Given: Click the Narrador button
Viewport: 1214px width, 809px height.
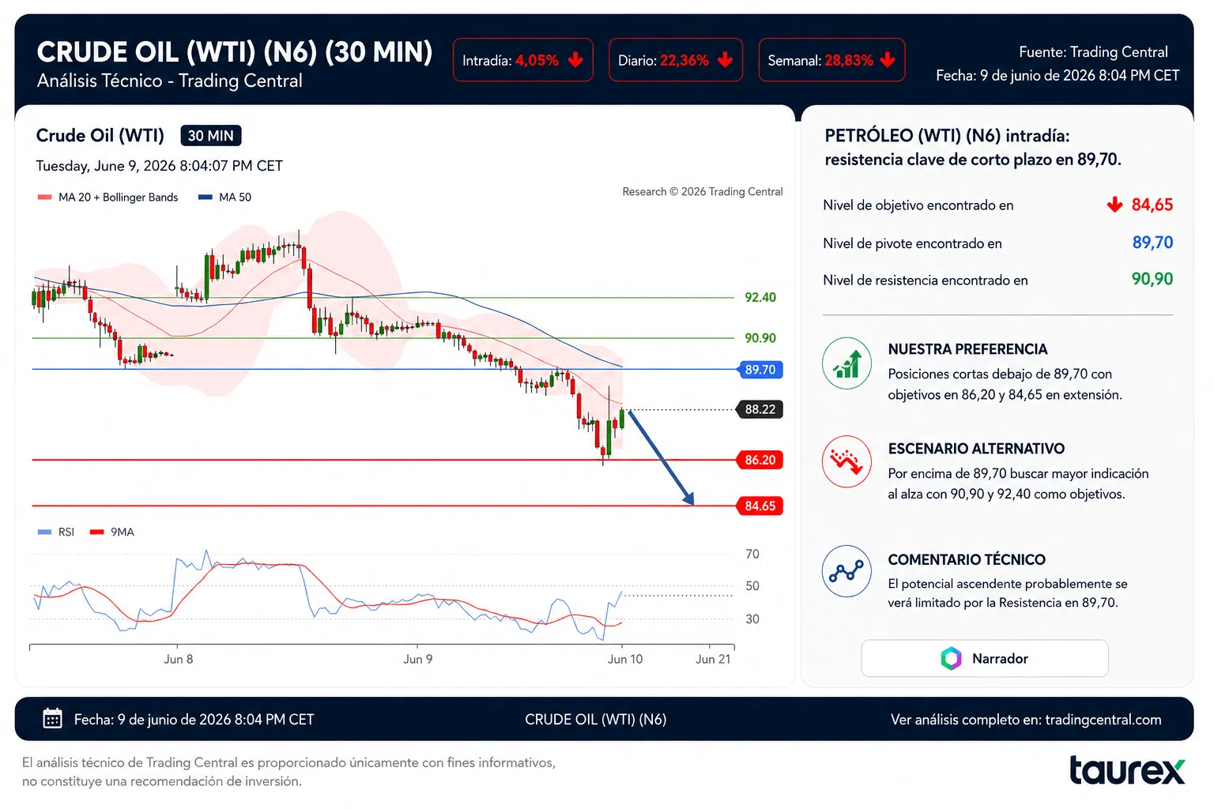Looking at the screenshot, I should (x=985, y=658).
